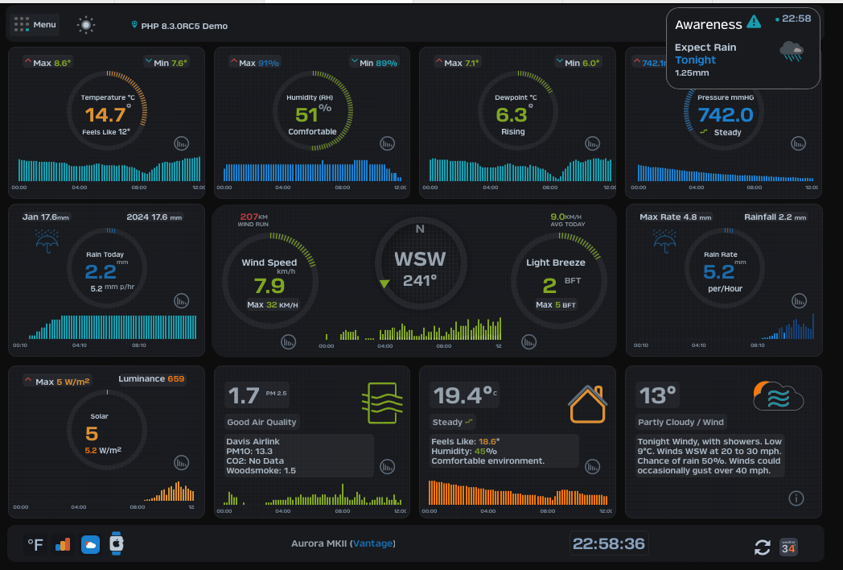843x570 pixels.
Task: Toggle the light/dark theme sun icon
Action: 86,25
